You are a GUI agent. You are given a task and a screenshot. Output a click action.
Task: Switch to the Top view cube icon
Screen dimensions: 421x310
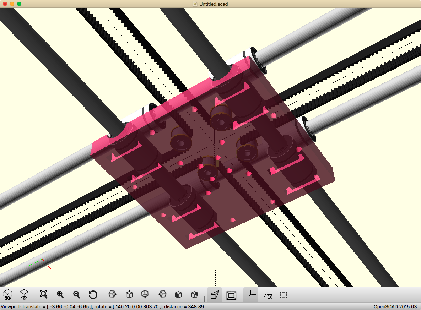tap(129, 294)
